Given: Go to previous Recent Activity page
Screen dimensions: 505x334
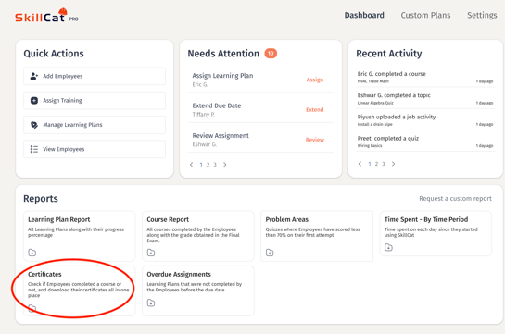Looking at the screenshot, I should pos(360,164).
